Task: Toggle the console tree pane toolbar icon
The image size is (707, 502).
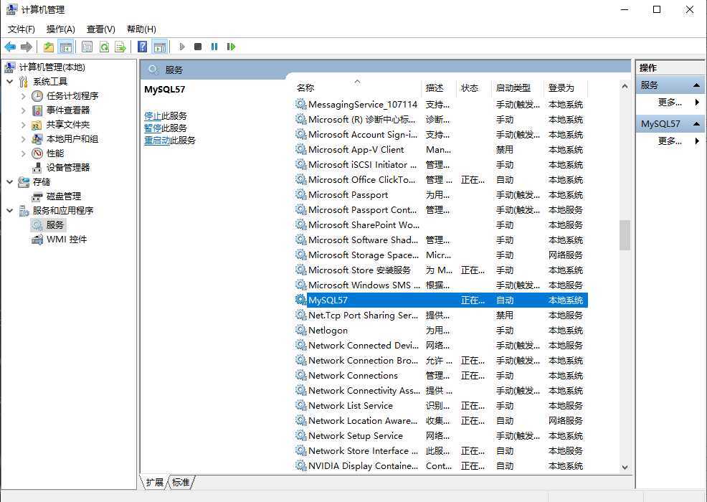Action: coord(66,47)
